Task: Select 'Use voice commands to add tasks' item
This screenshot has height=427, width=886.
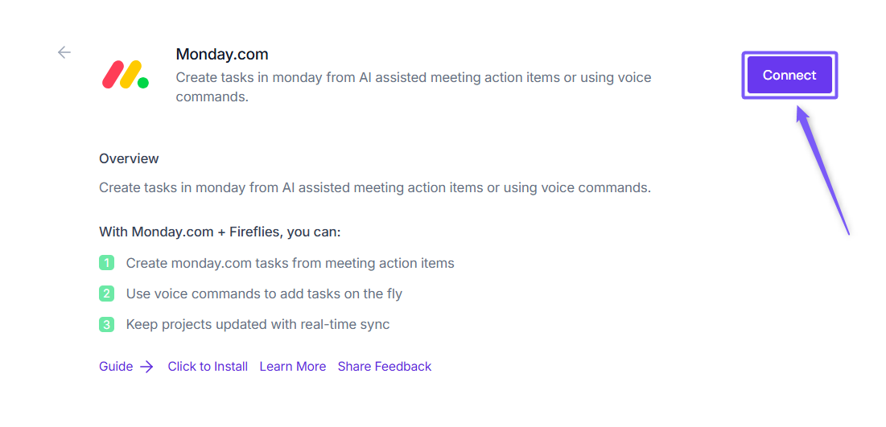Action: 264,294
